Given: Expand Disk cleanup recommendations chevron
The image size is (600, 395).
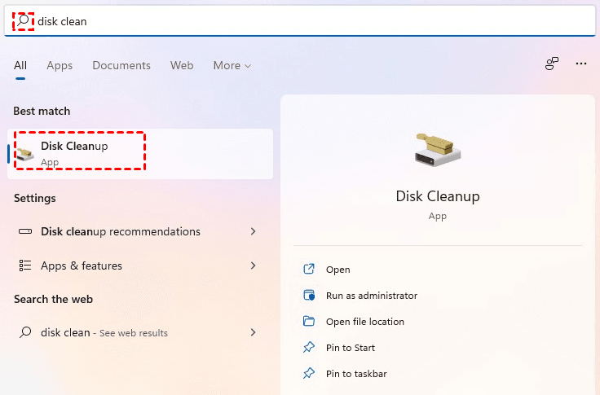Looking at the screenshot, I should (x=254, y=232).
